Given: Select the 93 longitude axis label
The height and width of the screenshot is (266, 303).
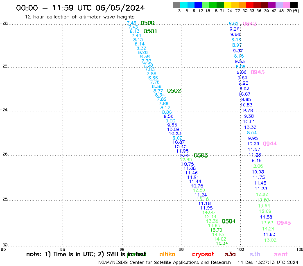Looking at the screenshot, I should 63,250.
